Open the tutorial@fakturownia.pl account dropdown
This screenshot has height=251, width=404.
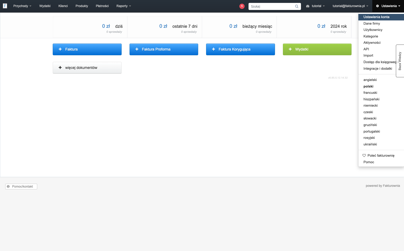[350, 6]
